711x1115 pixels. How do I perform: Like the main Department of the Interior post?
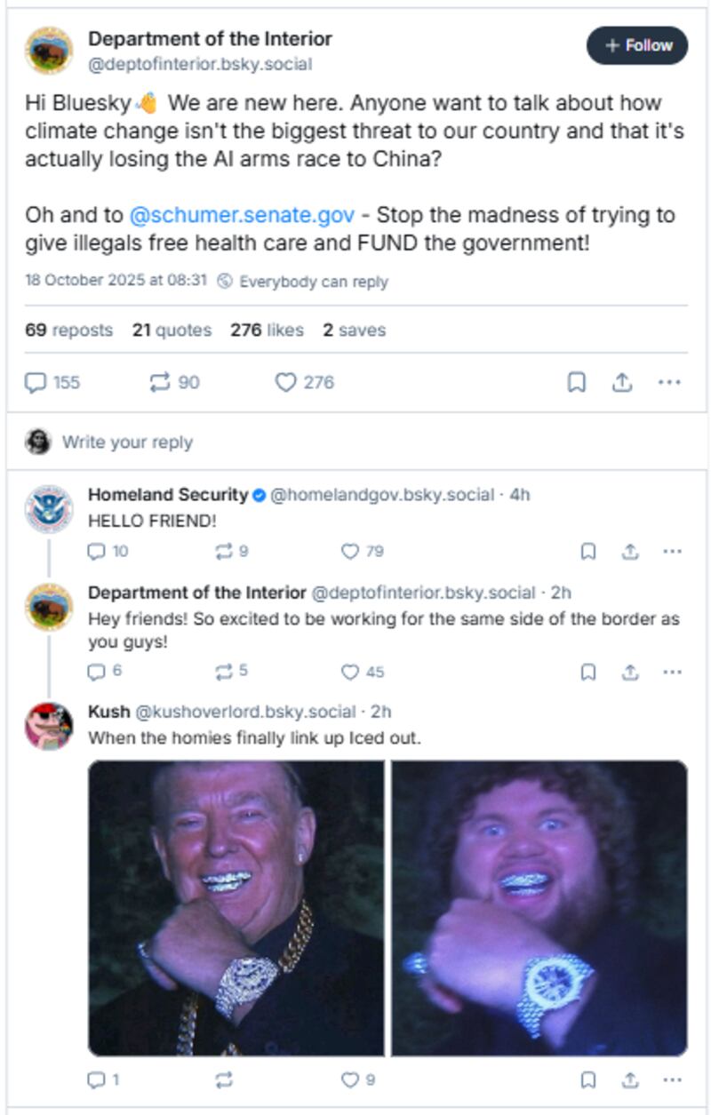pos(285,383)
